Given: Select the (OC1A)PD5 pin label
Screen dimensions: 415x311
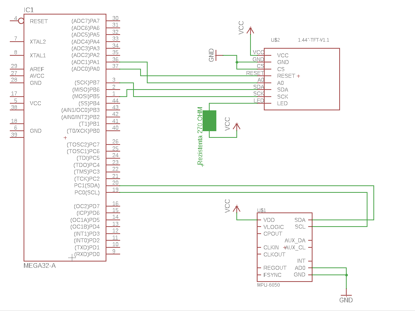Looking at the screenshot, I should (x=85, y=220).
